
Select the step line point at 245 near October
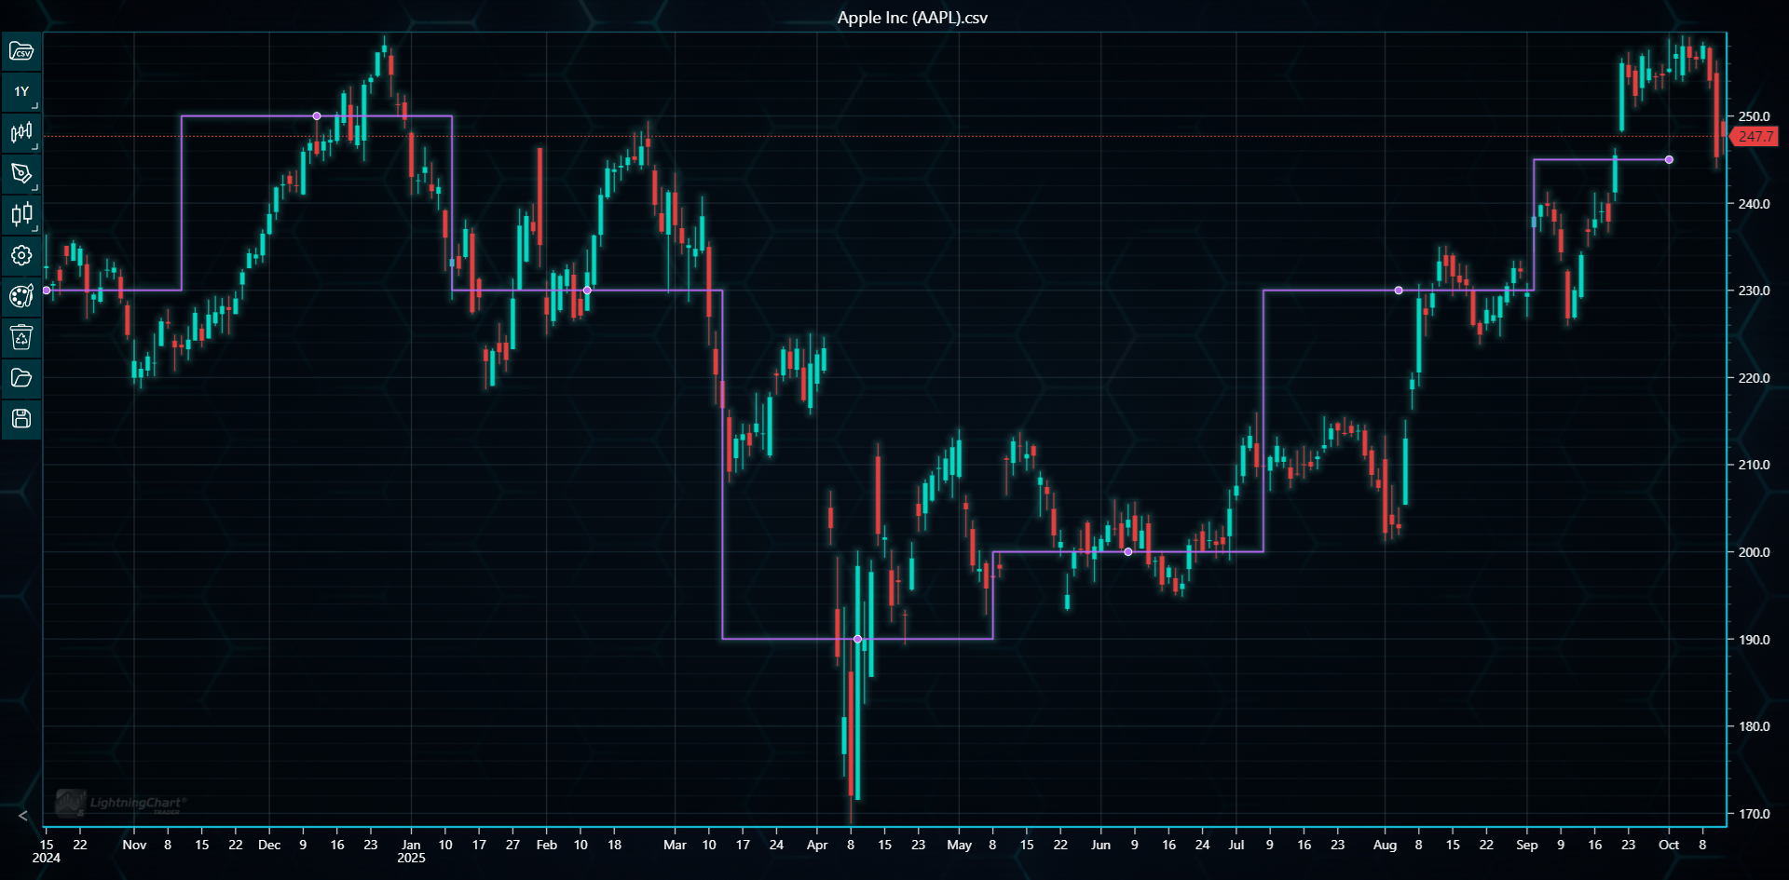1669,160
